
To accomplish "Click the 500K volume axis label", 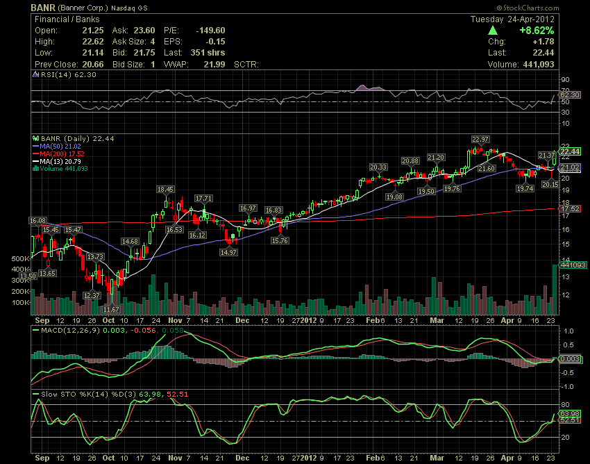I will pyautogui.click(x=20, y=258).
